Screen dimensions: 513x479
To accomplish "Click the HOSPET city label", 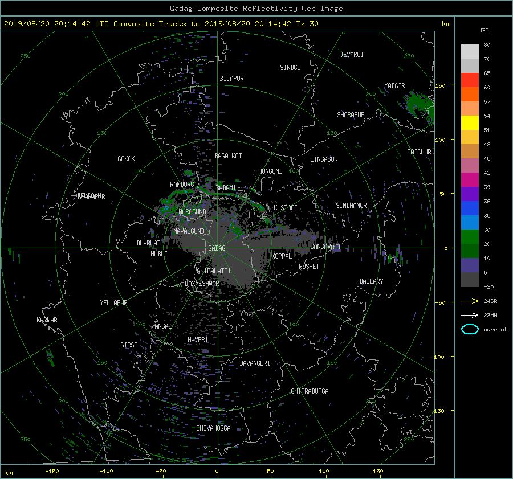I will tap(309, 267).
